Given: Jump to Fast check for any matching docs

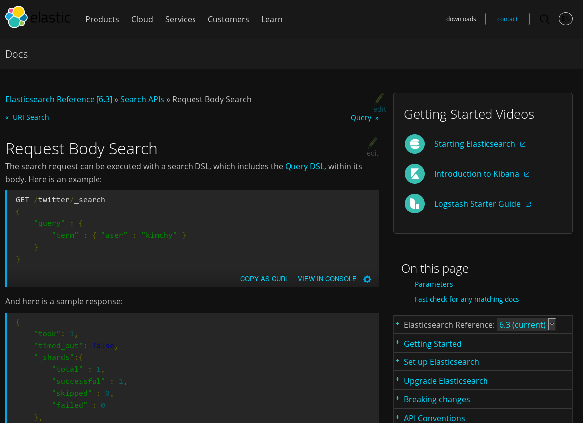Looking at the screenshot, I should [467, 299].
